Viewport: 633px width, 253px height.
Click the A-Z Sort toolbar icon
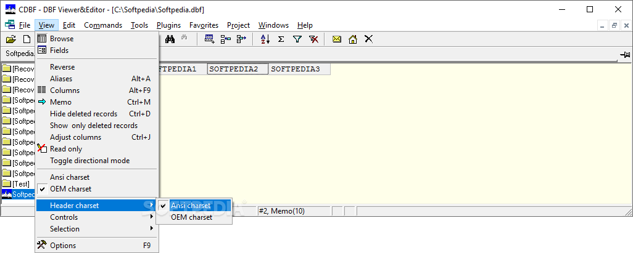(265, 39)
